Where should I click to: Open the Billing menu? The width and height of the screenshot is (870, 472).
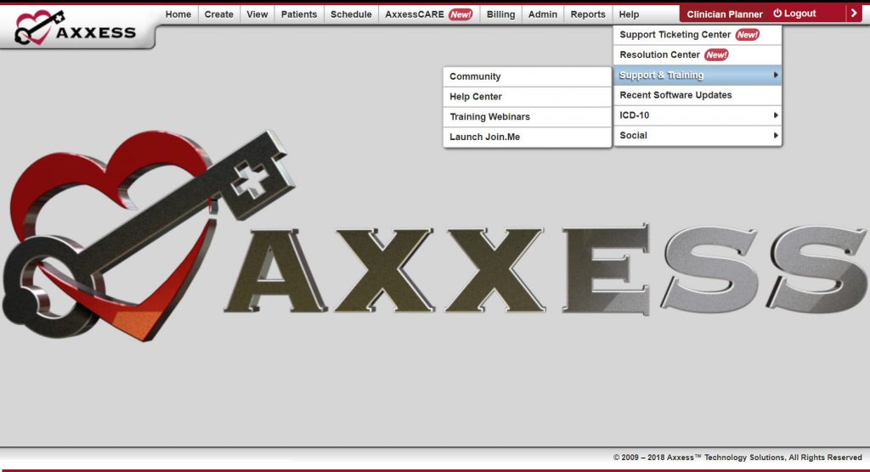tap(500, 14)
